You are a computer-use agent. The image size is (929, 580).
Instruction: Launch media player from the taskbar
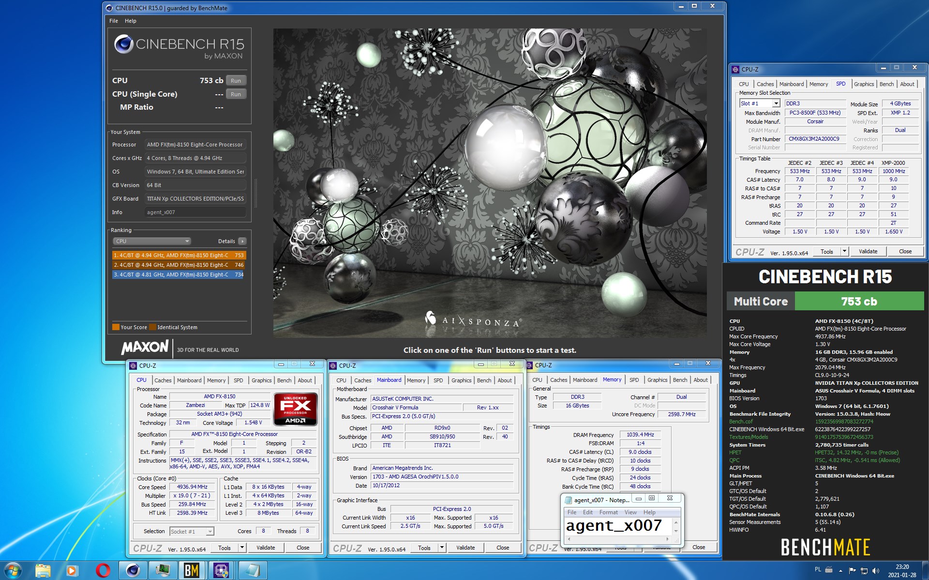click(72, 571)
